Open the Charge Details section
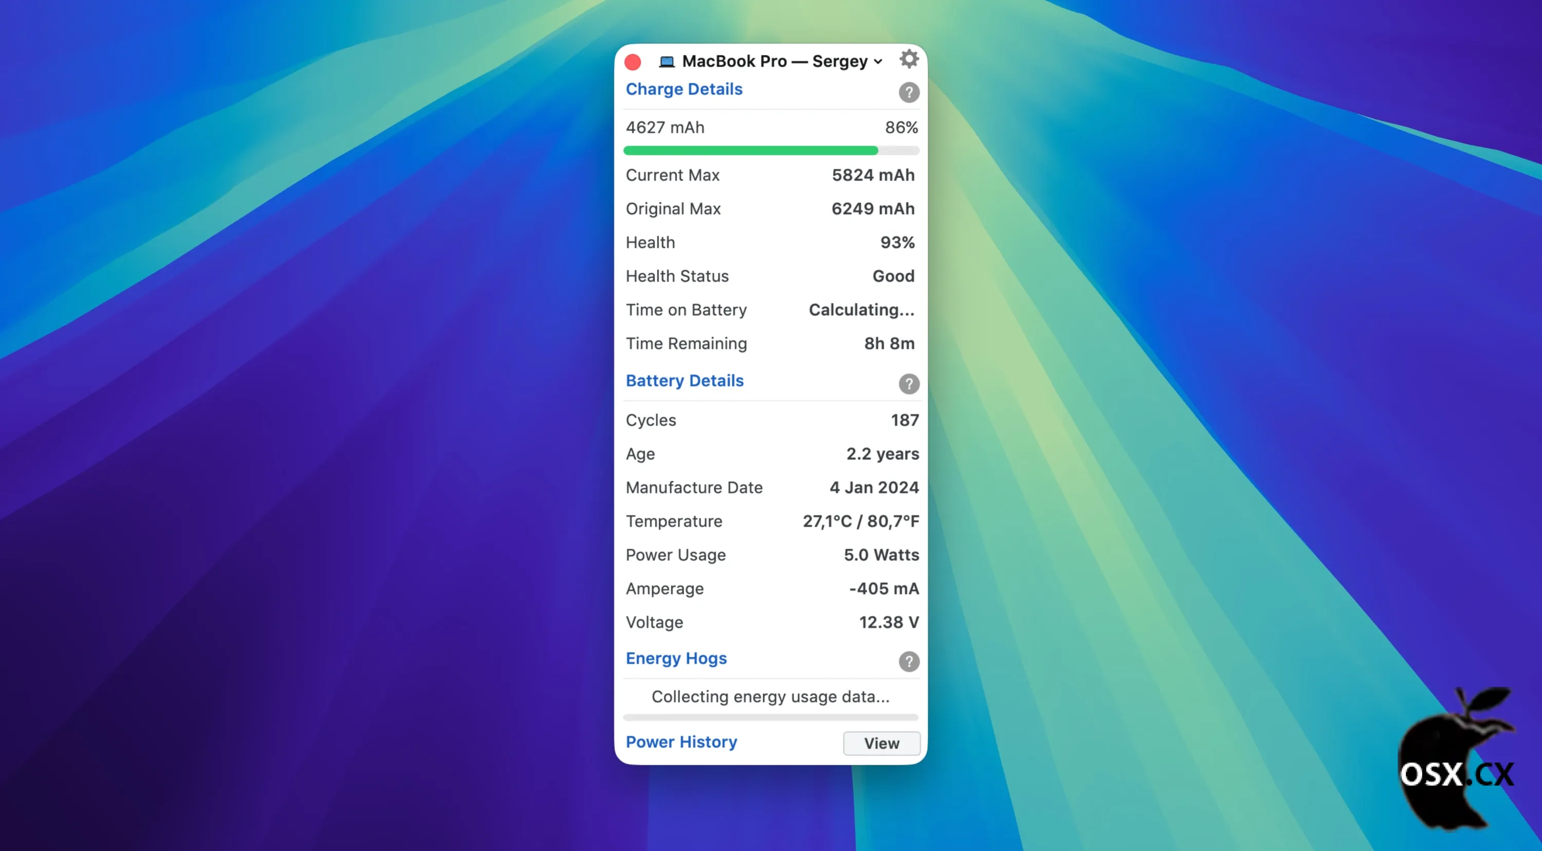The height and width of the screenshot is (851, 1542). click(x=684, y=88)
